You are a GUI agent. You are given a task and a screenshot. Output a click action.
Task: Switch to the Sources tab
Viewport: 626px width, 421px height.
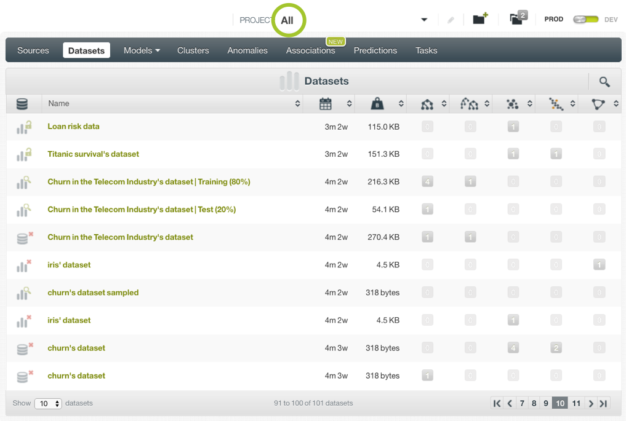point(33,50)
